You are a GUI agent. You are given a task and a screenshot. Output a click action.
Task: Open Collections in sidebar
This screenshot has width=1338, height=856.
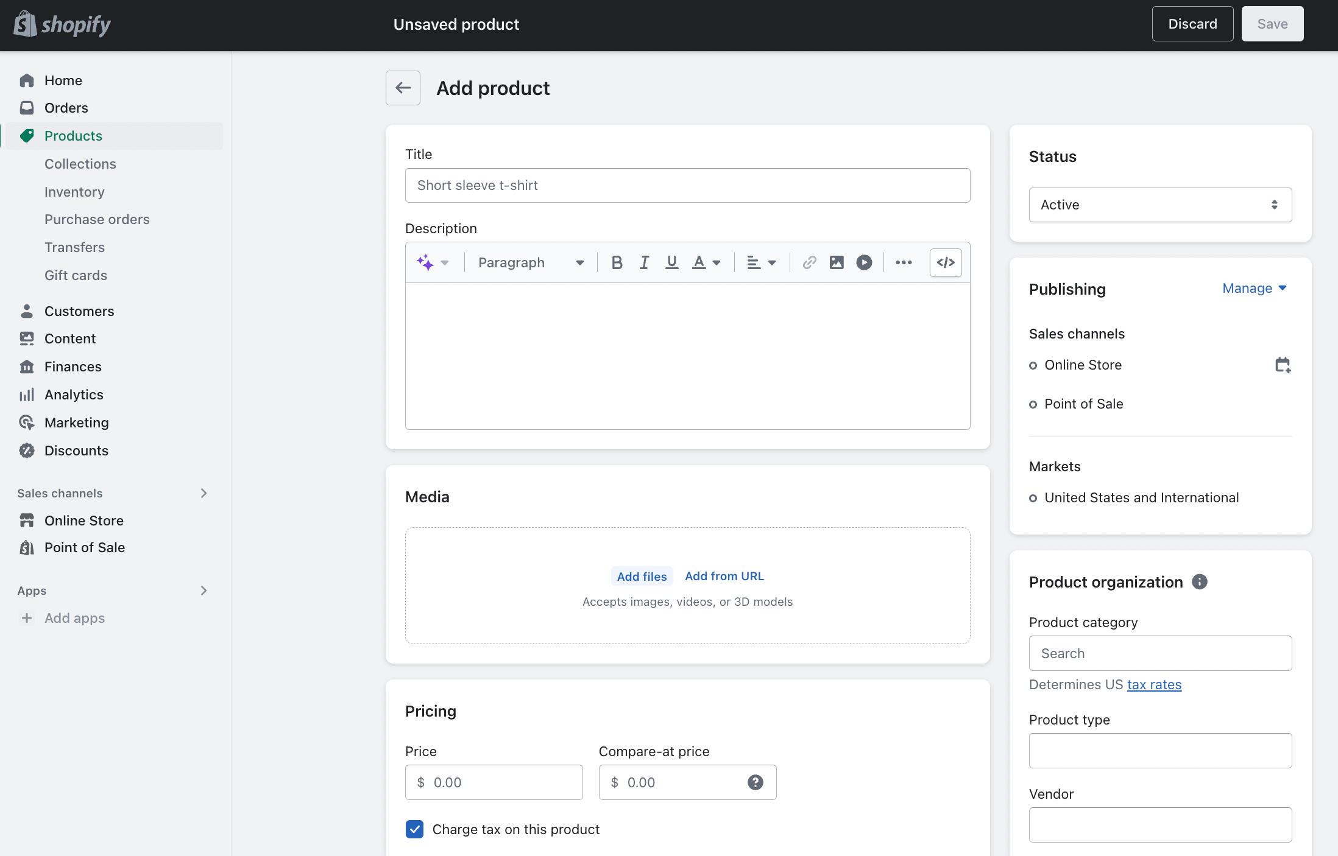[x=80, y=164]
